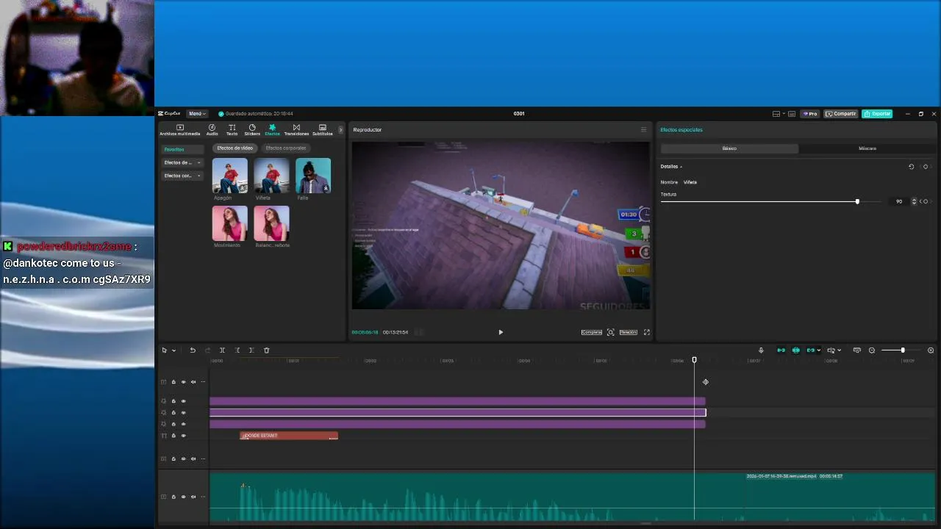
Task: Lock the DONDE ESTAN text track
Action: [x=173, y=436]
